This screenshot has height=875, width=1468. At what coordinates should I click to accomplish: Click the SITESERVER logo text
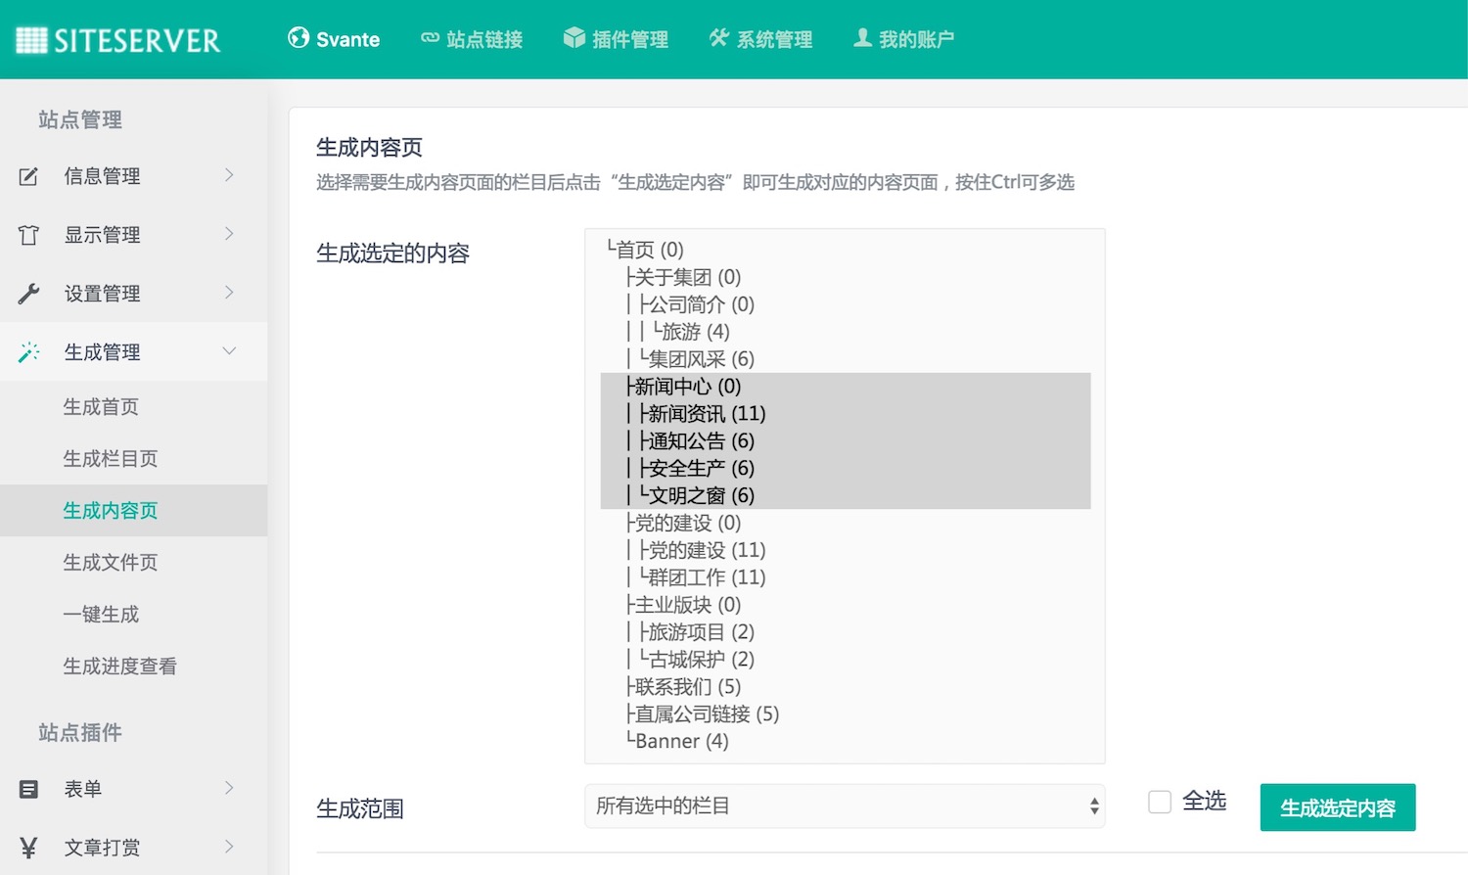point(137,41)
